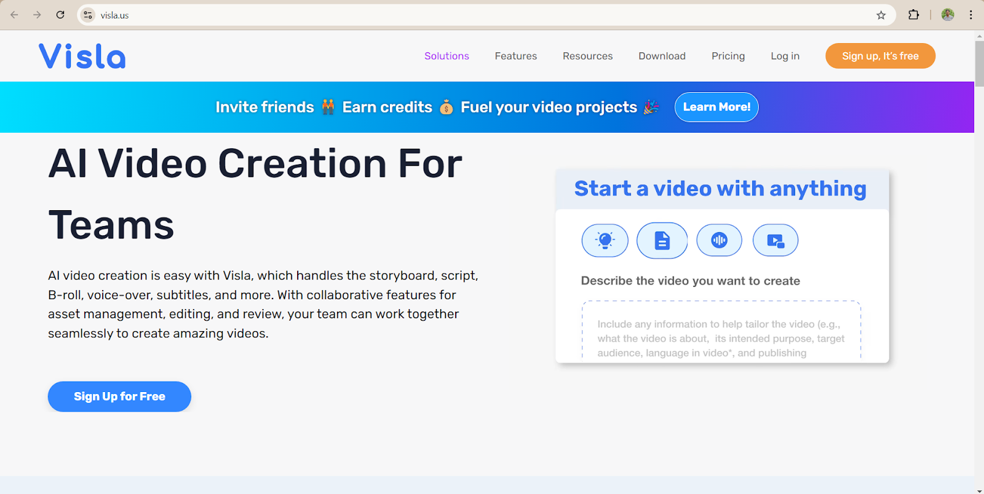Viewport: 984px width, 494px height.
Task: View site information icon in address bar
Action: 88,15
